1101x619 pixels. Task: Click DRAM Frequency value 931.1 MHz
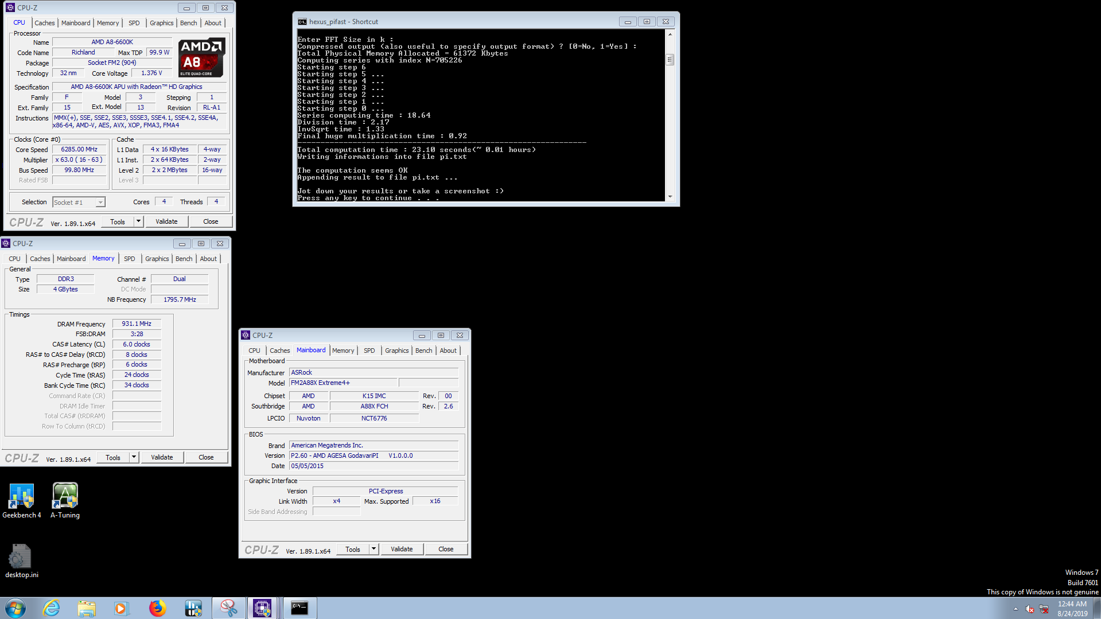[x=137, y=324]
